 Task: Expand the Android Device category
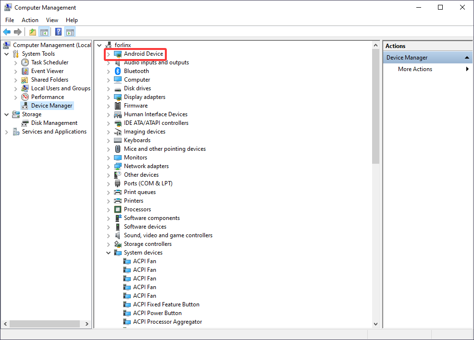[109, 54]
